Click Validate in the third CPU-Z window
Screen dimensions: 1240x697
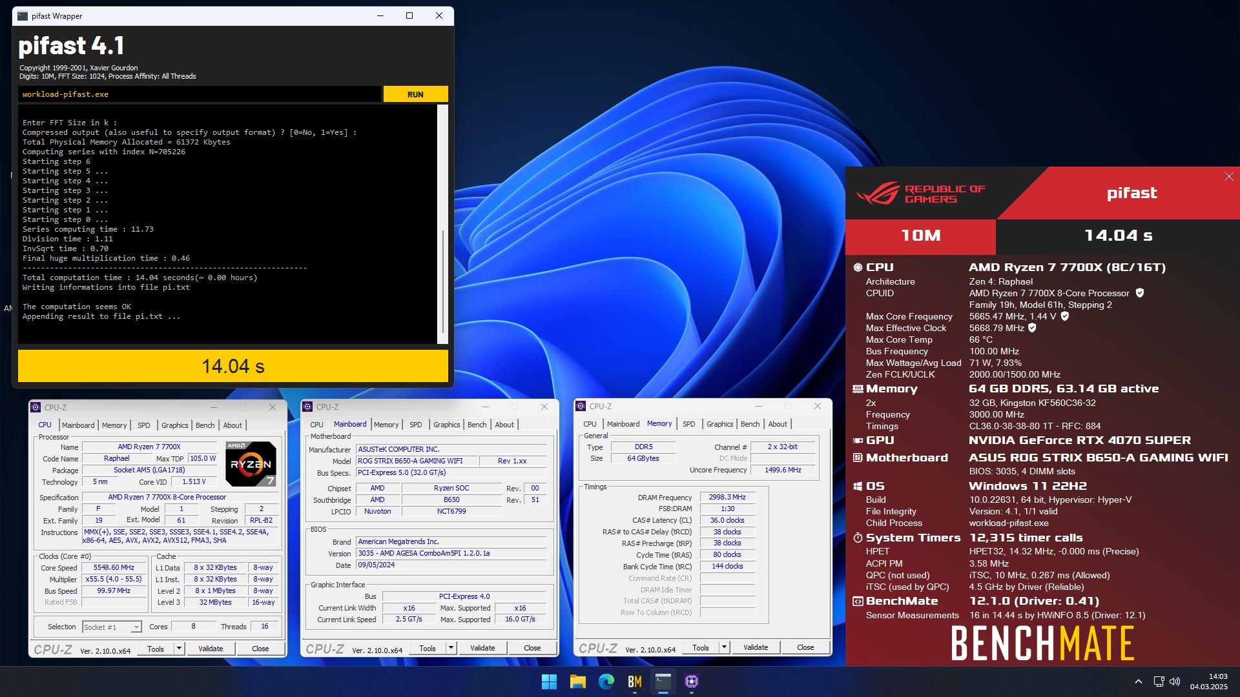coord(756,647)
